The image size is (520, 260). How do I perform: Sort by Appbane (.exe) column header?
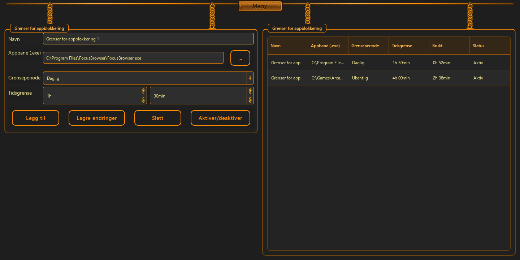328,45
